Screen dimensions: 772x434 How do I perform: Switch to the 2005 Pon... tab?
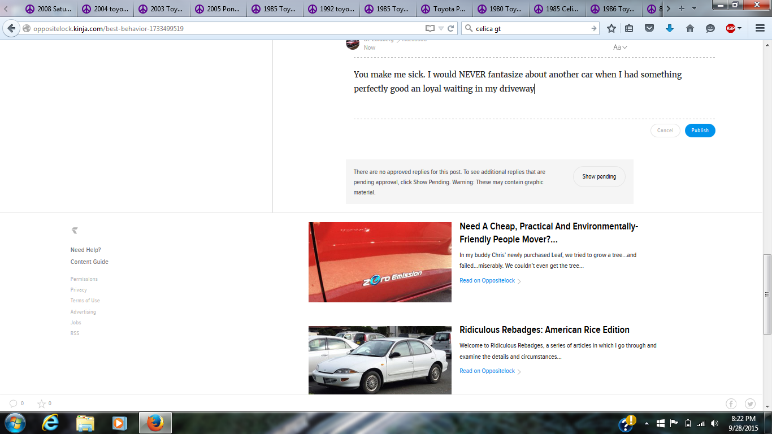[218, 9]
